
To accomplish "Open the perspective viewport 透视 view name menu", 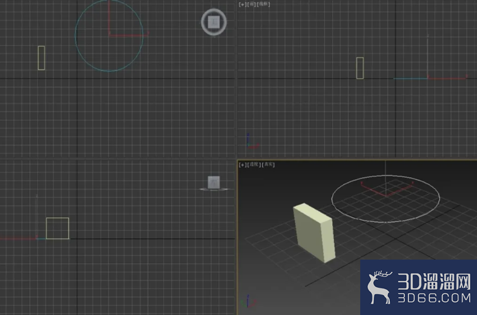I will click(254, 164).
